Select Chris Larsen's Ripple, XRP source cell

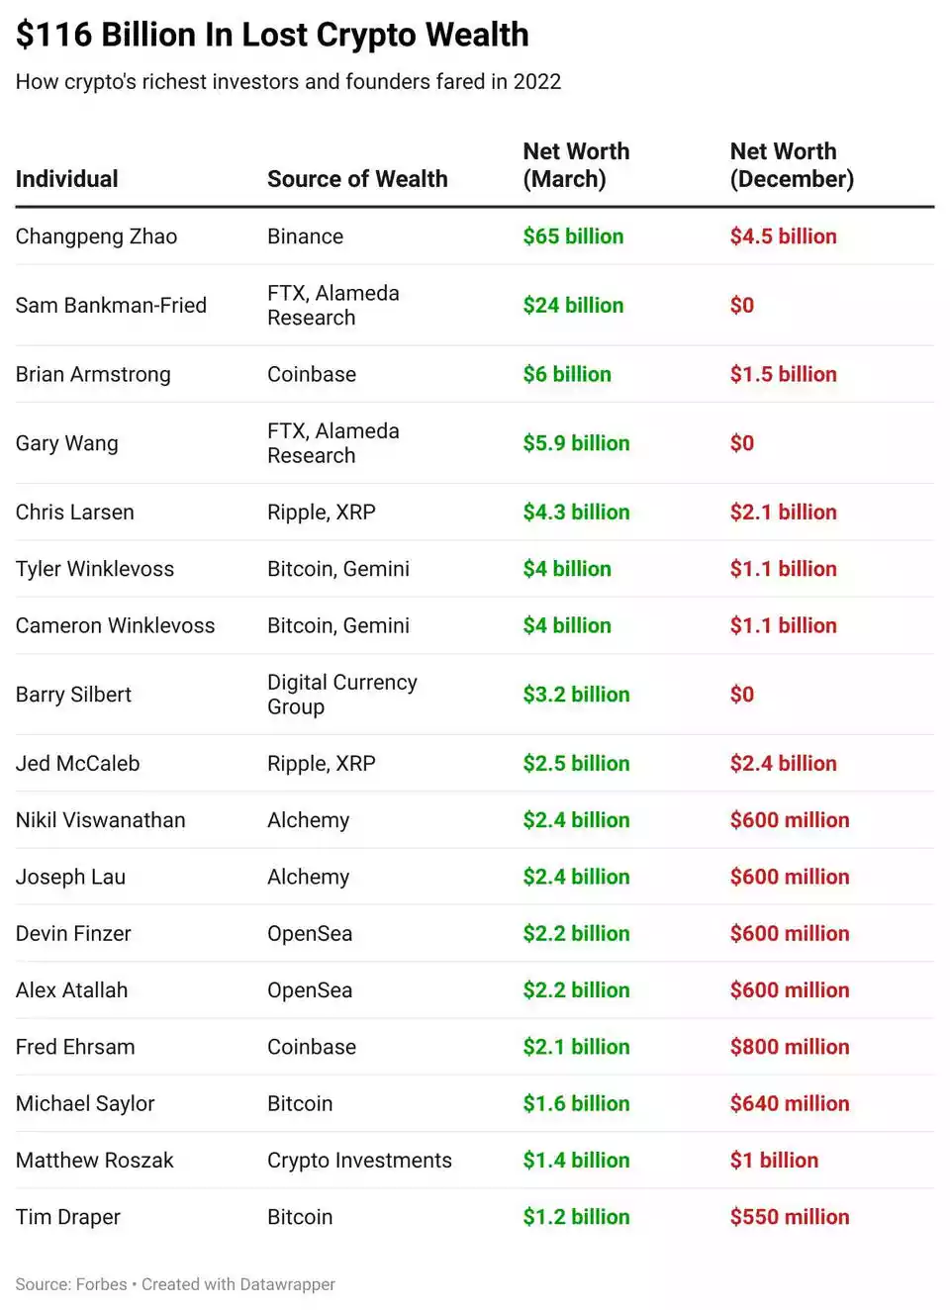322,513
